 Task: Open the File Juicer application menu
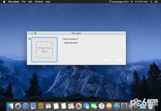click(x=14, y=2)
